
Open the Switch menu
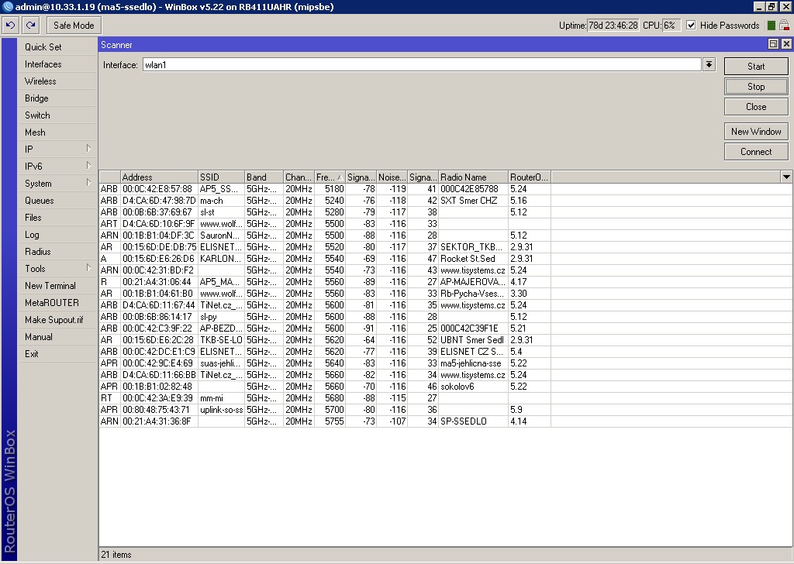click(x=57, y=115)
